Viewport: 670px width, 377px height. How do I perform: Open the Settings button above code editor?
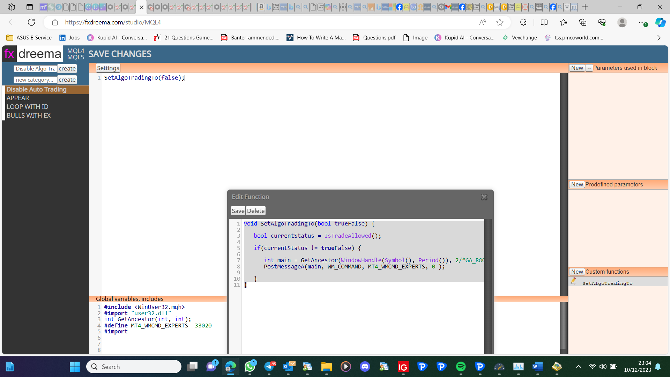point(108,68)
